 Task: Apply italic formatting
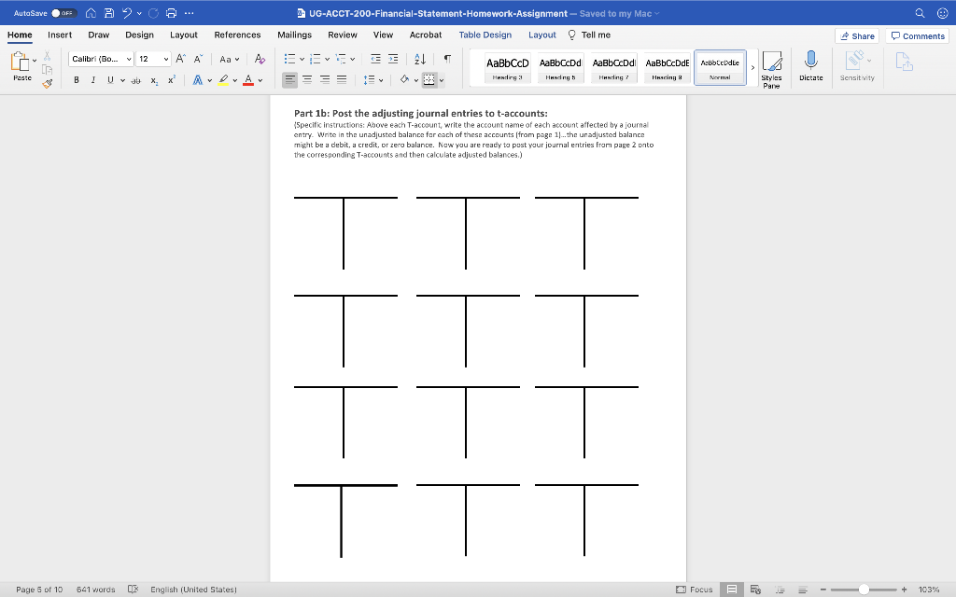point(91,80)
